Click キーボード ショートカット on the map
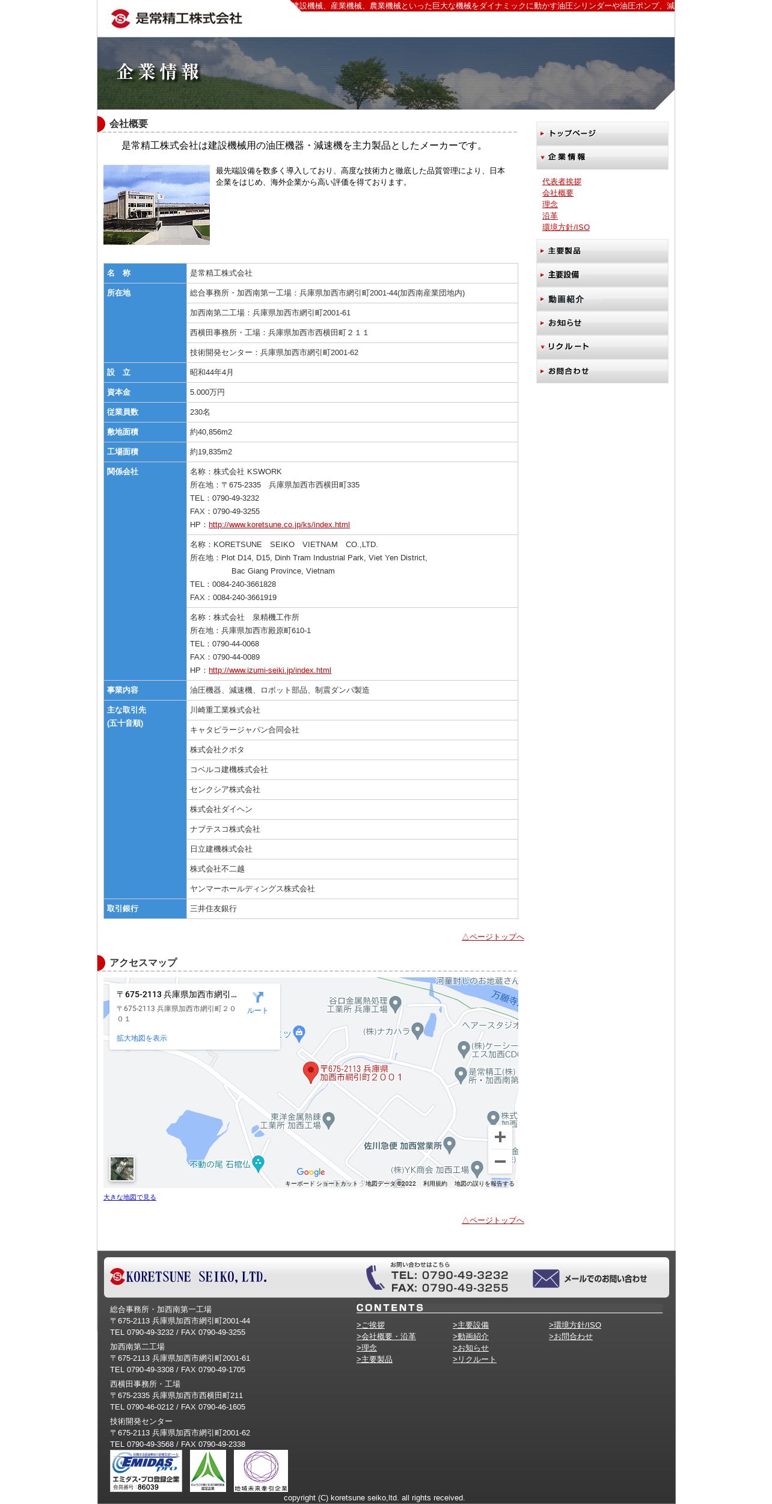This screenshot has width=772, height=1504. [321, 1184]
